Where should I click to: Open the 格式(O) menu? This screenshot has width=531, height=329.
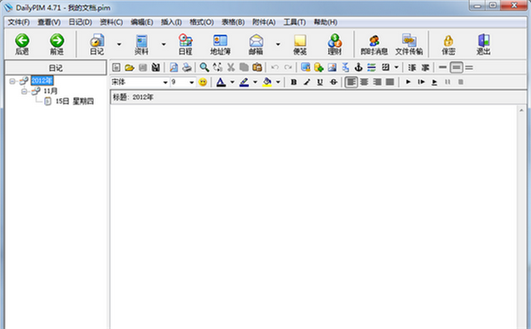click(x=201, y=22)
